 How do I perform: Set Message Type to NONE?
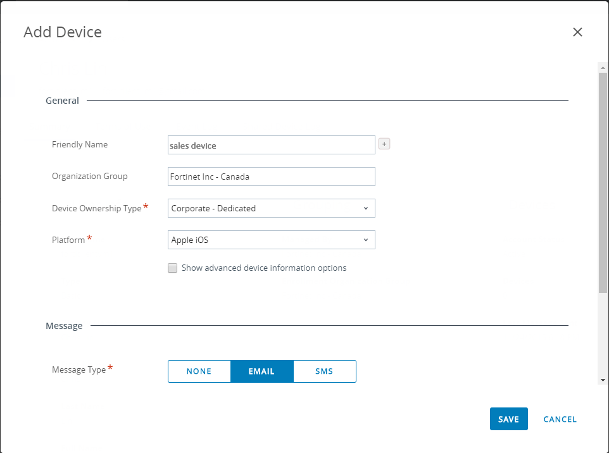(x=199, y=371)
